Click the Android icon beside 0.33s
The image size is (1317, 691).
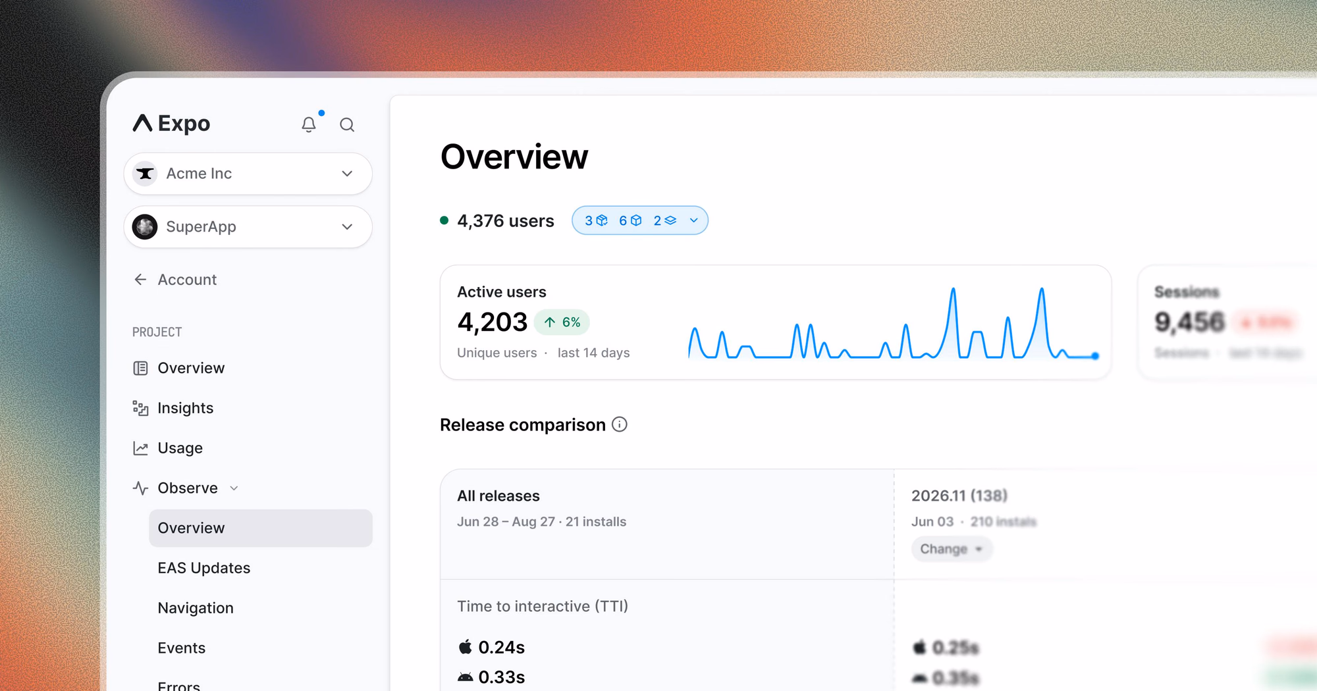[465, 677]
